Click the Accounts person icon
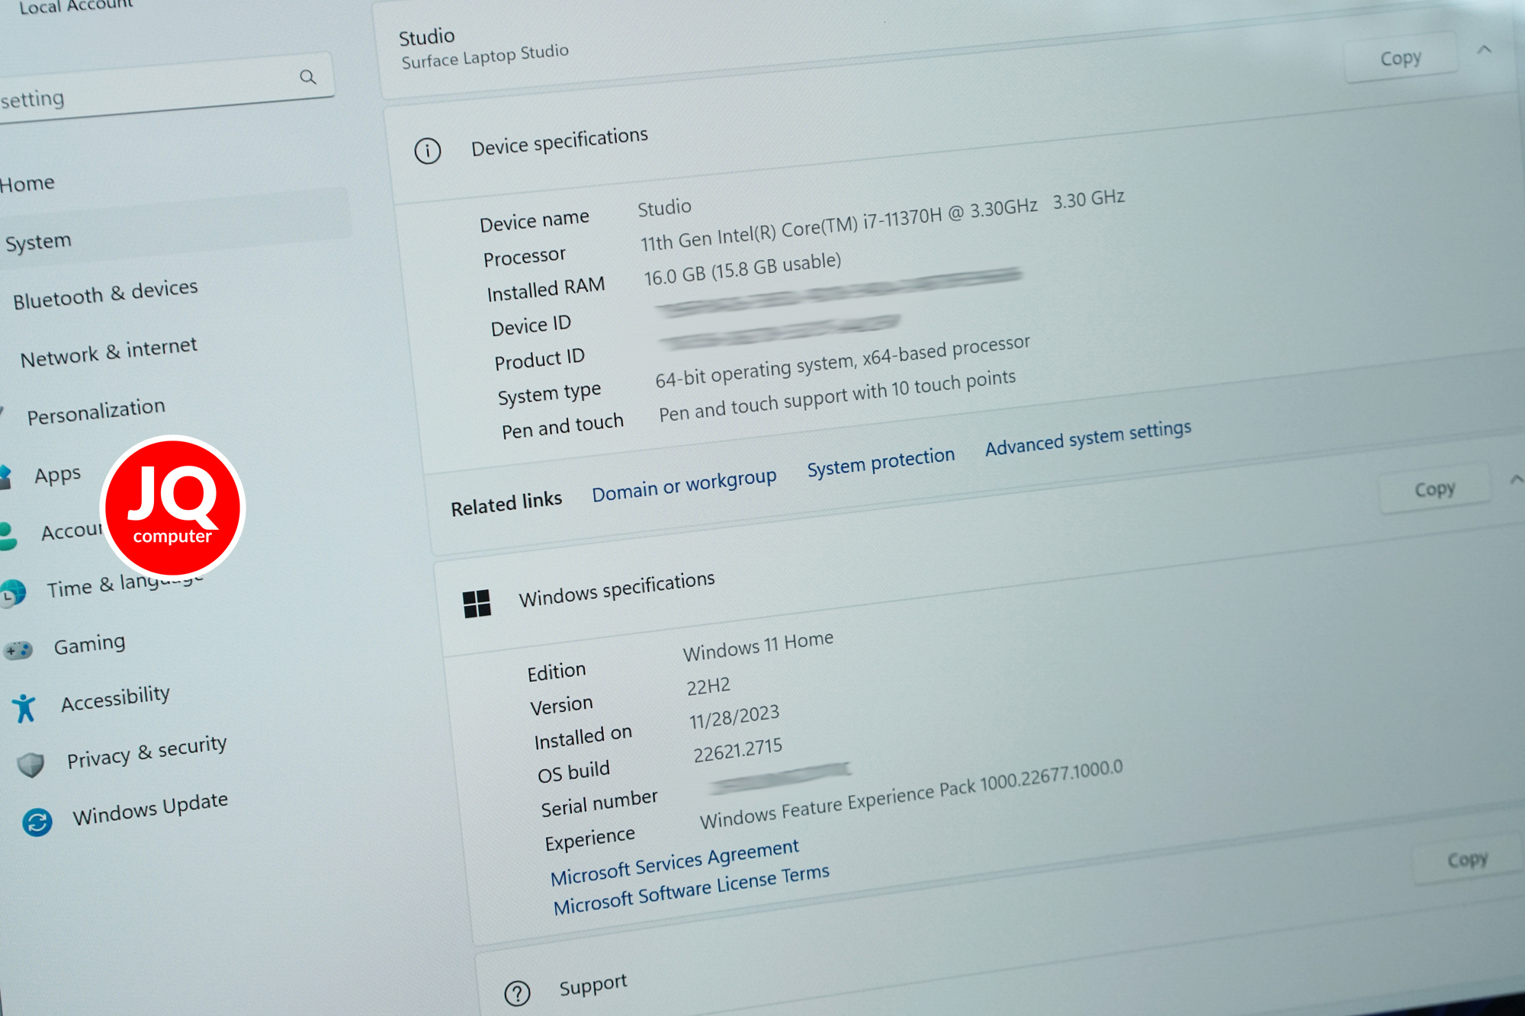Image resolution: width=1525 pixels, height=1016 pixels. tap(8, 536)
